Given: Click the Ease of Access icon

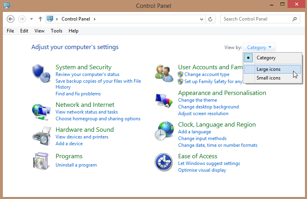Looking at the screenshot, I should click(x=164, y=162).
